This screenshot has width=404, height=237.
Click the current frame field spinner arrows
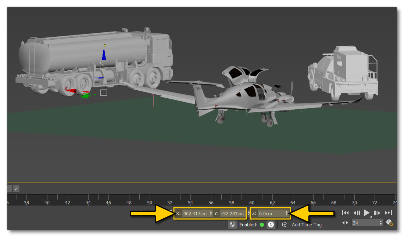(x=380, y=223)
